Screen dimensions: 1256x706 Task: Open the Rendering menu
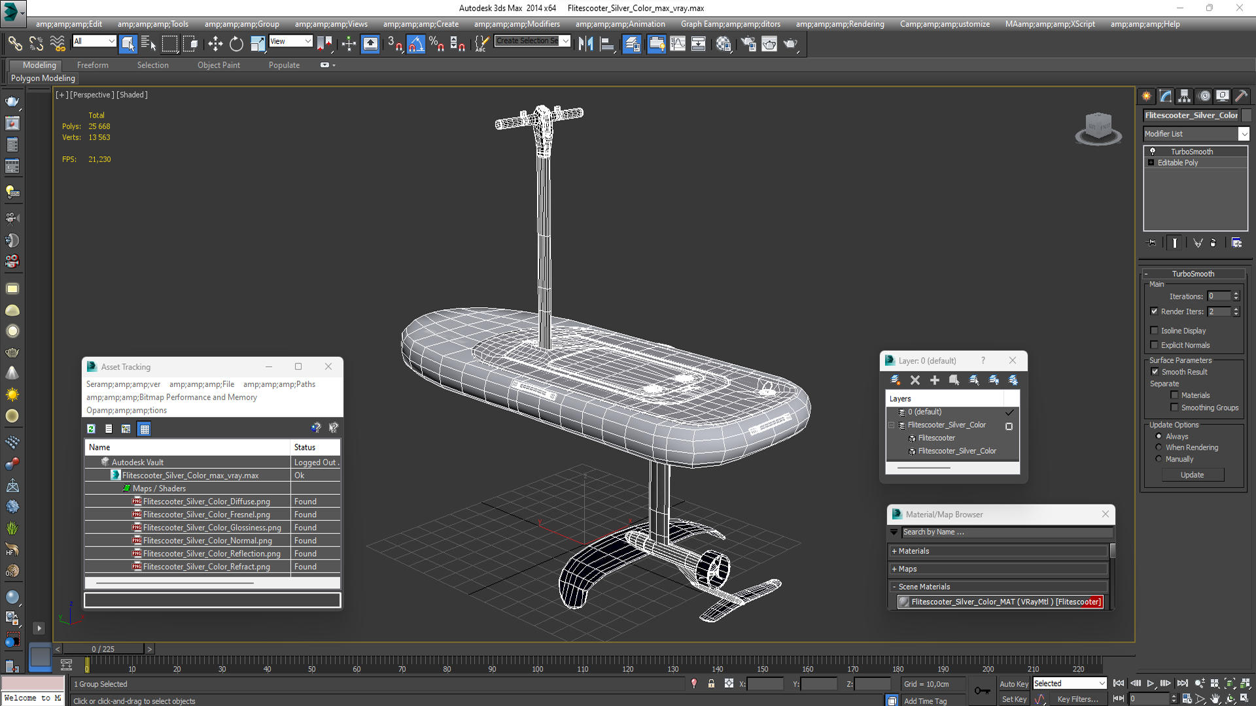[840, 24]
